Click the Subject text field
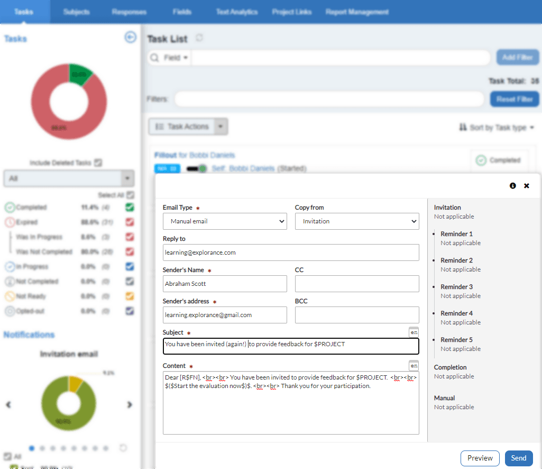The image size is (542, 469). [291, 346]
